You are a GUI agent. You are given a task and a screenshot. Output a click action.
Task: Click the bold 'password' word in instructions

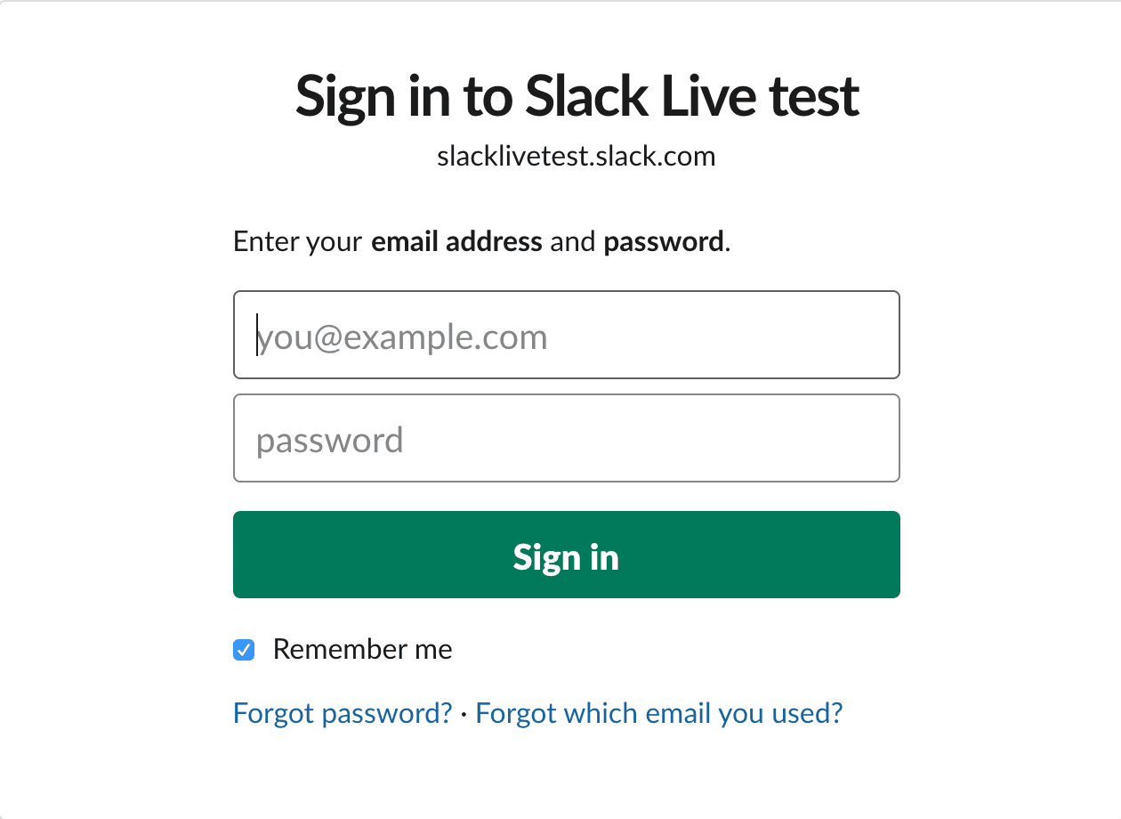click(663, 241)
